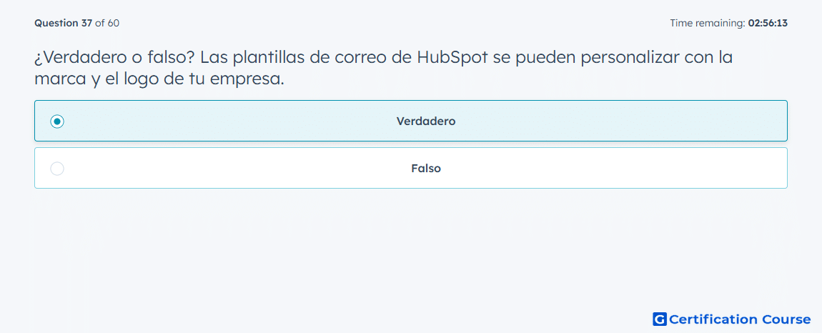The height and width of the screenshot is (333, 822).
Task: Click the Verdadero answer label text
Action: pos(426,121)
